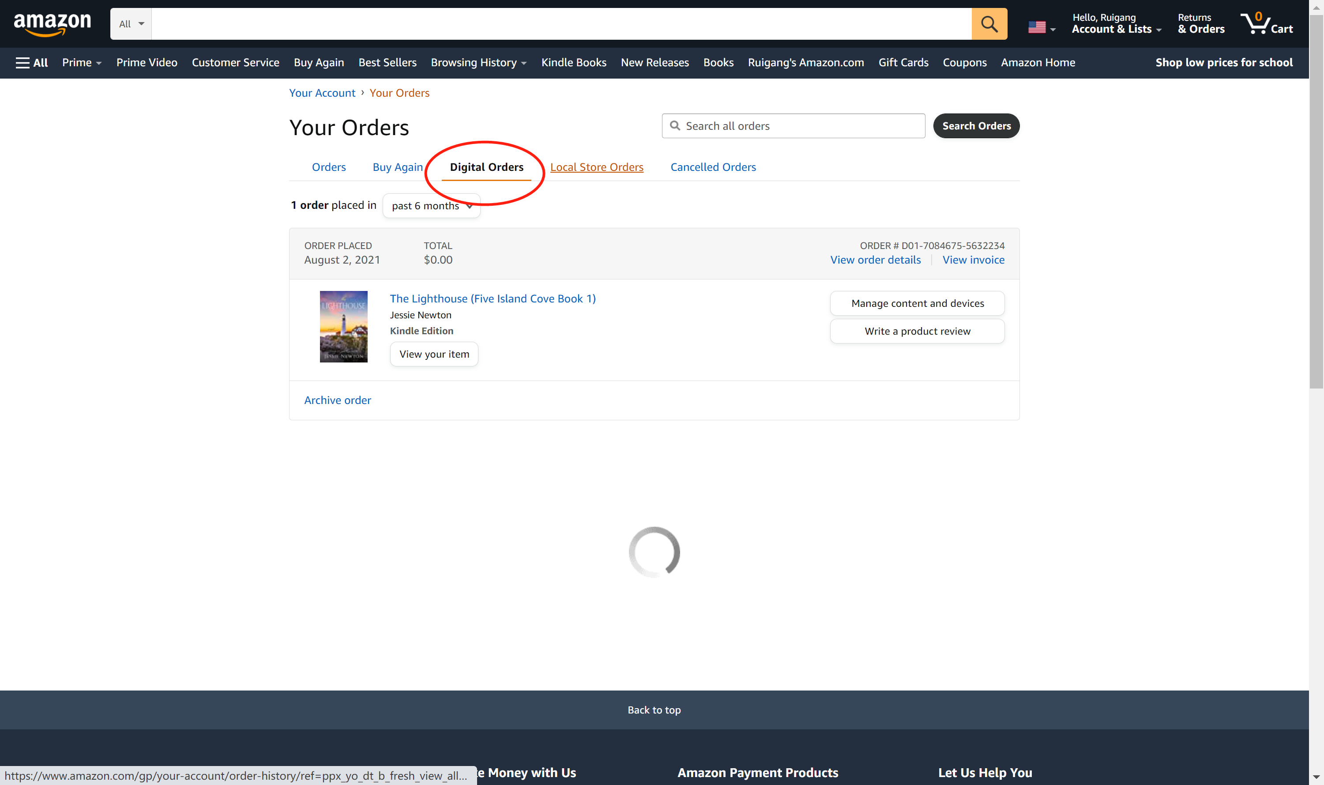Open the Cancelled Orders tab
1324x785 pixels.
713,167
